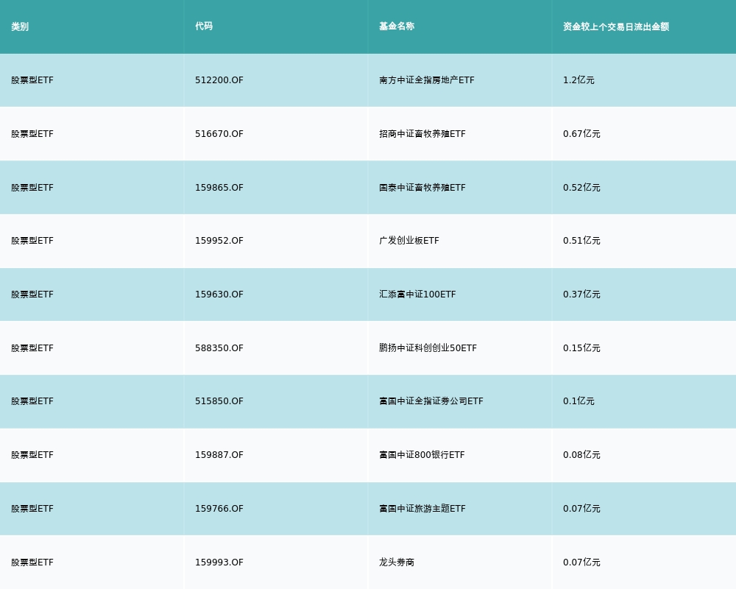Click 股票型ETF in the 159887.OF row
This screenshot has height=589, width=736.
tap(32, 455)
